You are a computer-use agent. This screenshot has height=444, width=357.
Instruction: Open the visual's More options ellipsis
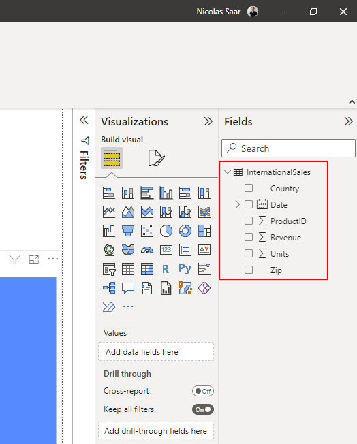coord(53,259)
